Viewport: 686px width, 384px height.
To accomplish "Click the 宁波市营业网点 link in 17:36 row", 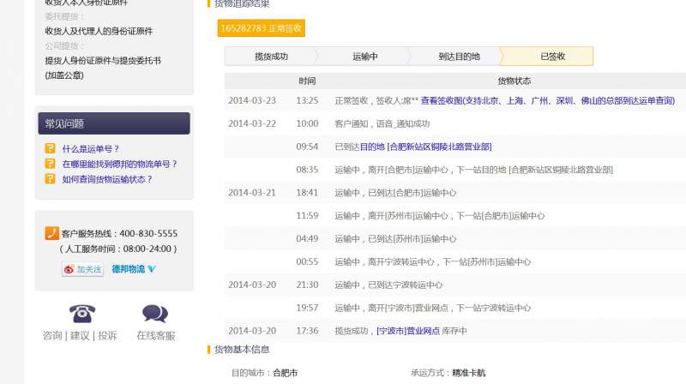I will pyautogui.click(x=408, y=331).
